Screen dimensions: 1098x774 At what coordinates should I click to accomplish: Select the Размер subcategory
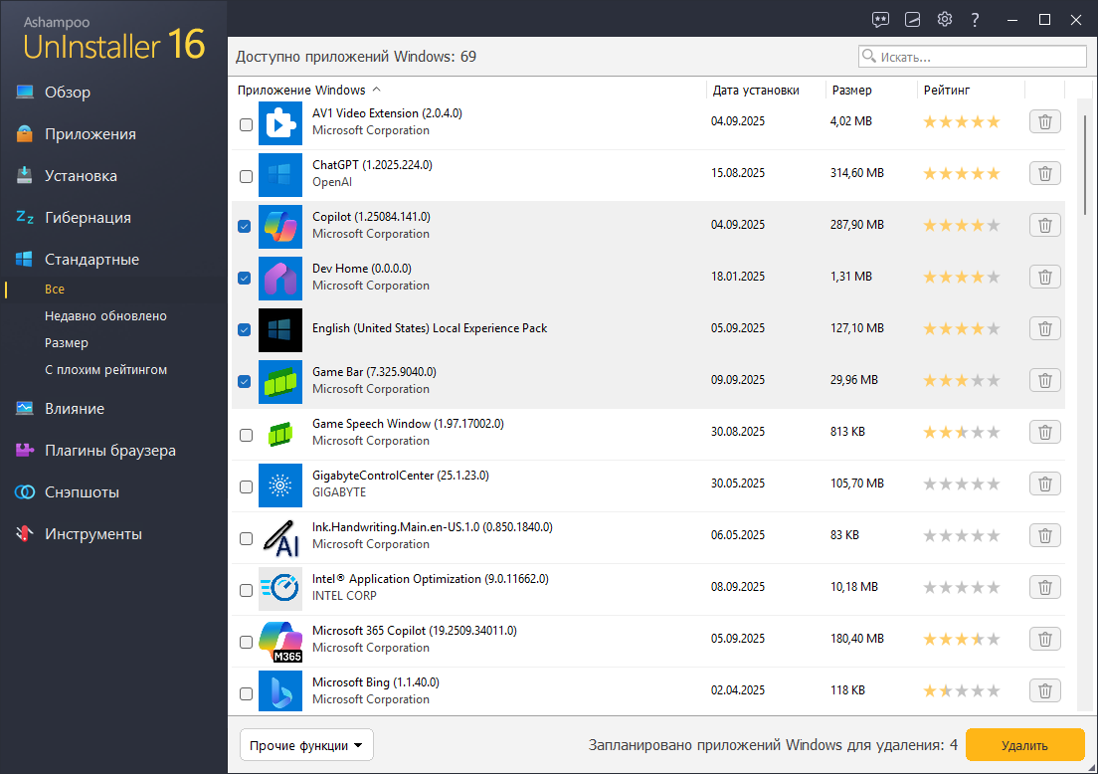click(x=67, y=342)
